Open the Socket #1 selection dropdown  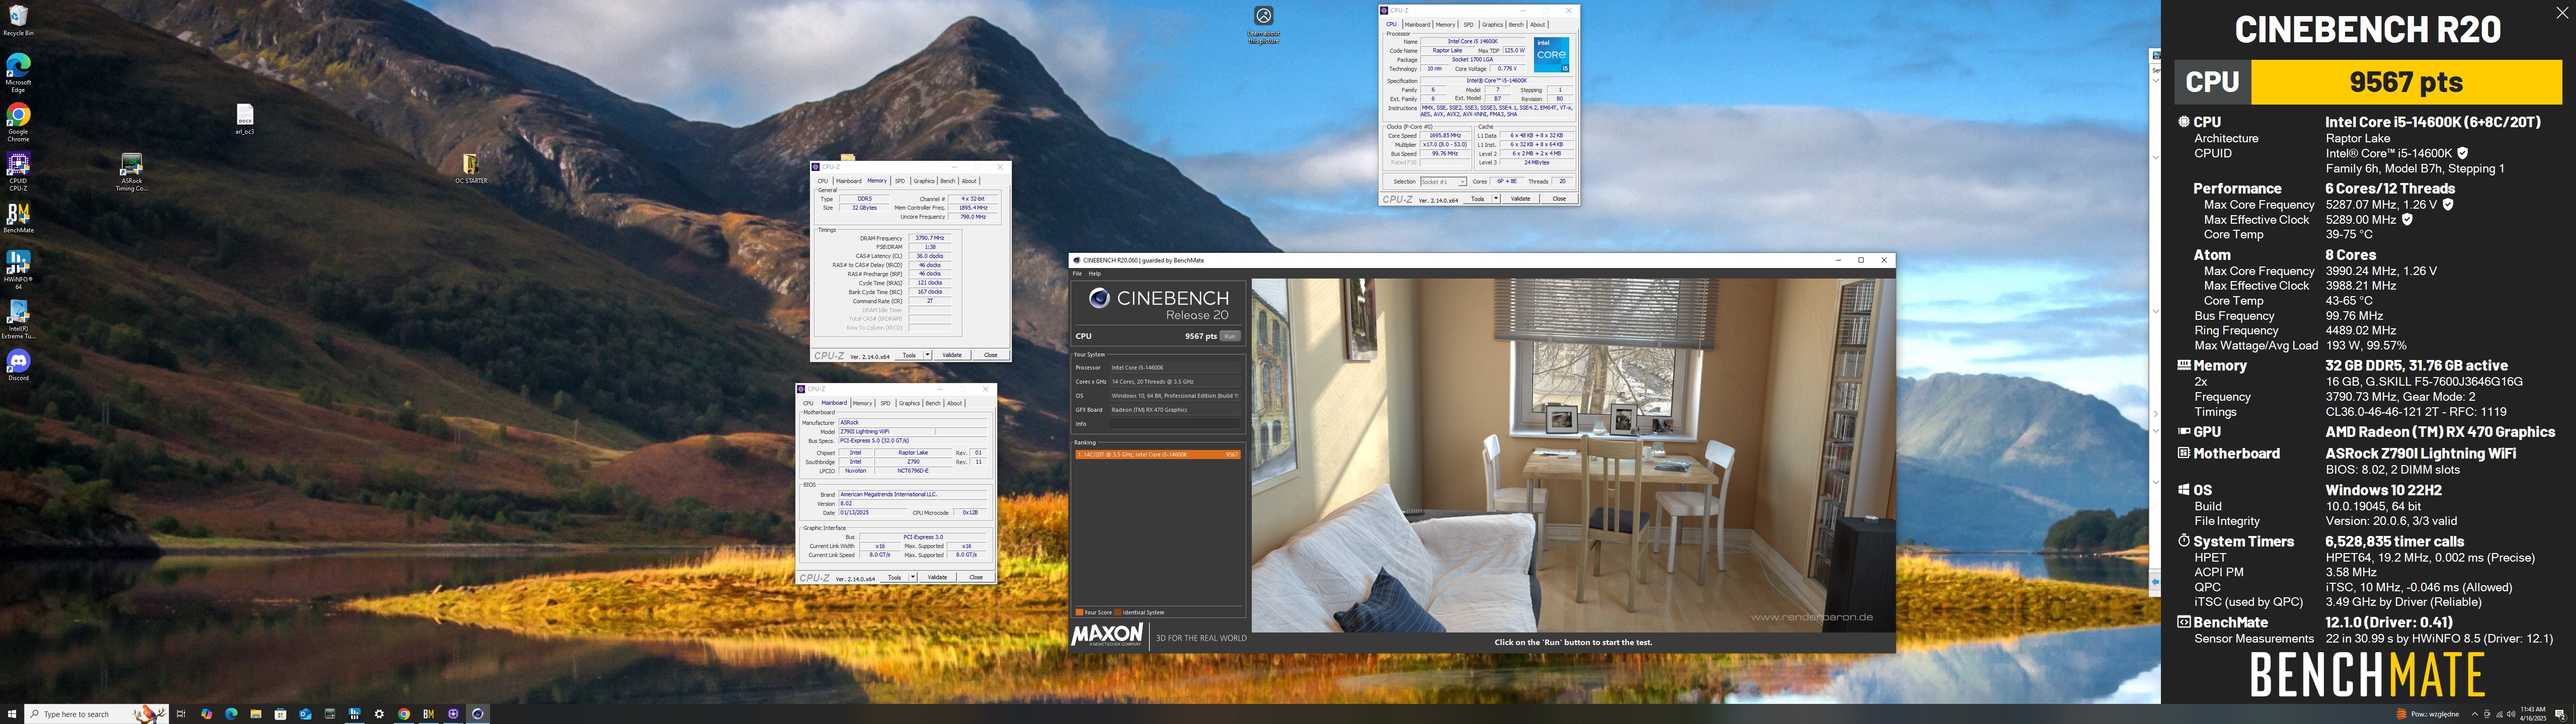[x=1443, y=182]
